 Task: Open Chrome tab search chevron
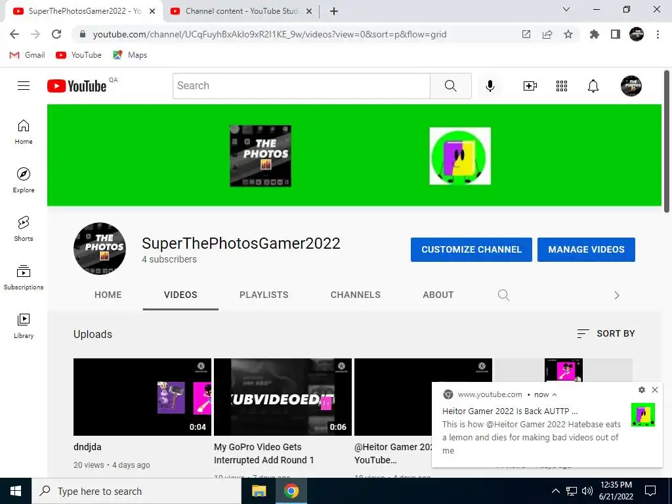pos(566,9)
